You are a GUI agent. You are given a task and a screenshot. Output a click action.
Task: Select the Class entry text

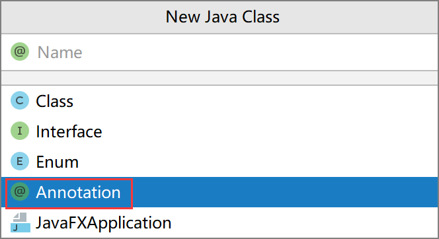(55, 101)
